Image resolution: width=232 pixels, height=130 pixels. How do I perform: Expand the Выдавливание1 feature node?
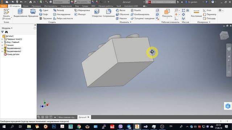pyautogui.click(x=2, y=48)
